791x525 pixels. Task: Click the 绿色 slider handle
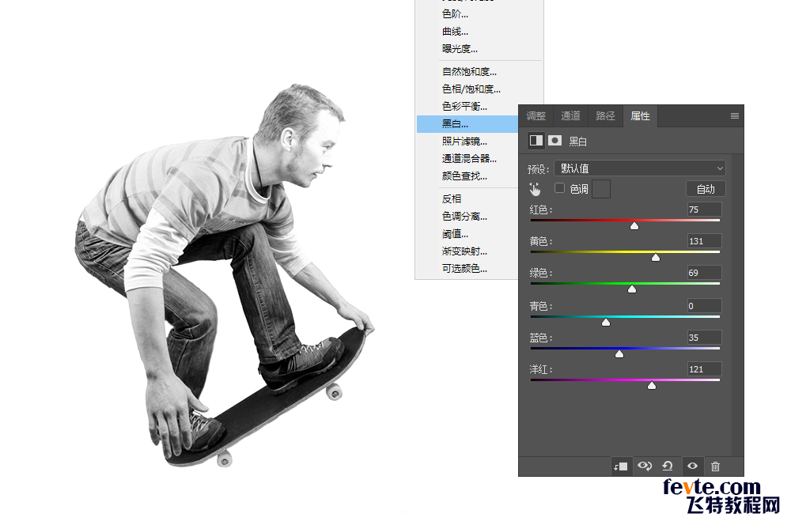point(632,289)
